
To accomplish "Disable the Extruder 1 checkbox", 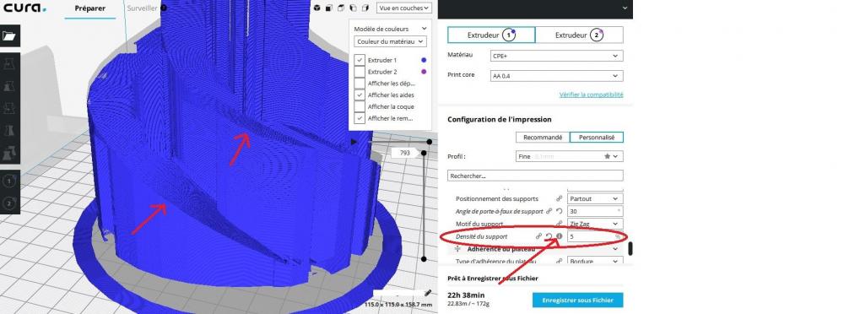I will click(360, 60).
